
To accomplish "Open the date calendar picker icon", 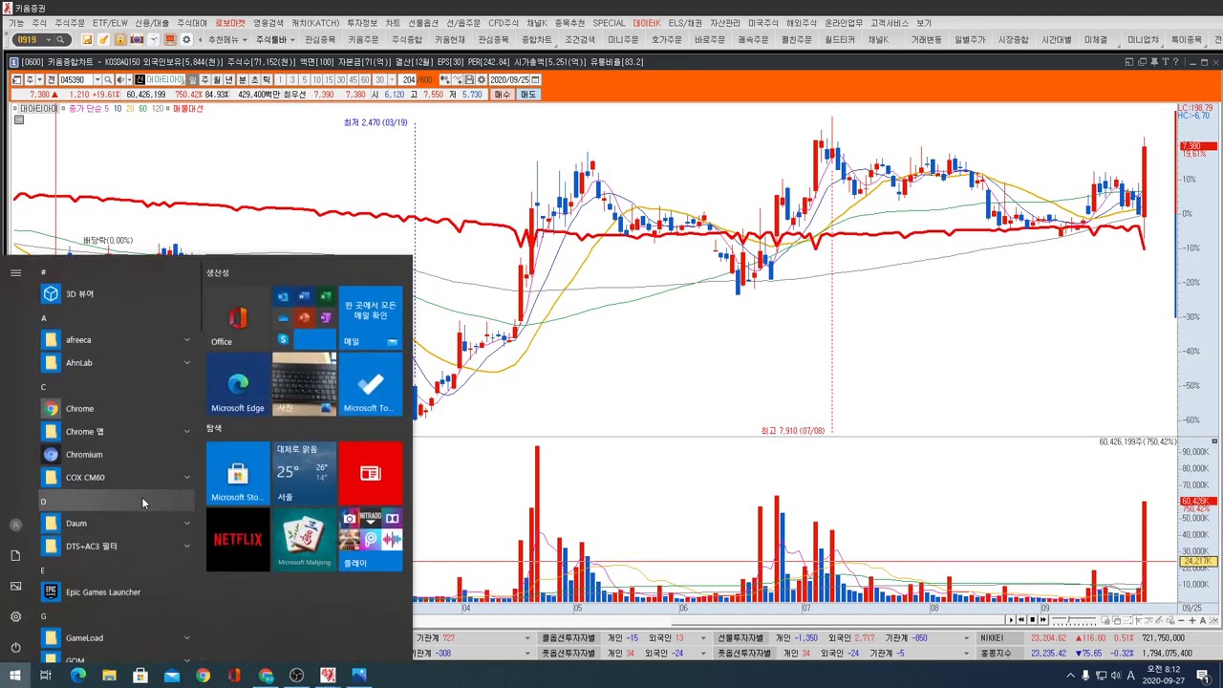I will [x=535, y=79].
